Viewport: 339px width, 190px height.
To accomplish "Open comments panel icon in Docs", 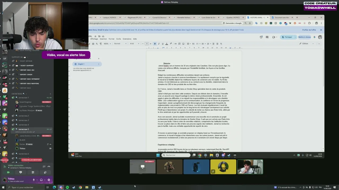I will [x=267, y=37].
